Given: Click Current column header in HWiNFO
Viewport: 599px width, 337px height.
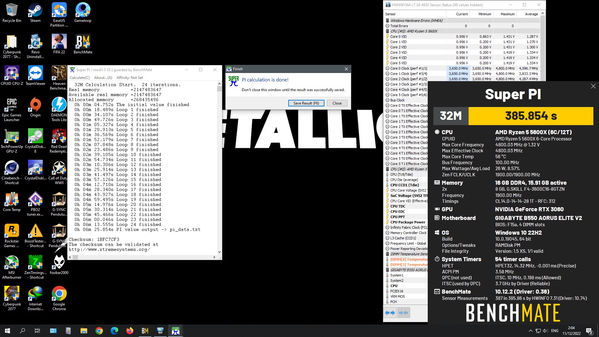Looking at the screenshot, I should click(x=458, y=14).
